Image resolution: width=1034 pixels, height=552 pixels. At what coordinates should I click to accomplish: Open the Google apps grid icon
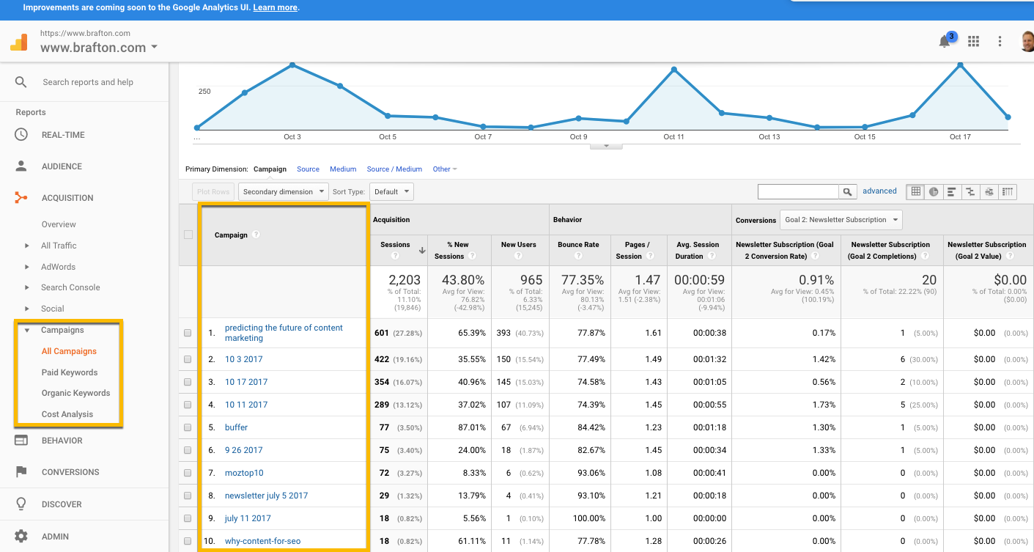[973, 42]
